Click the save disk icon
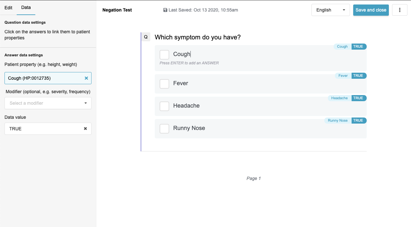Image resolution: width=411 pixels, height=227 pixels. click(x=165, y=10)
